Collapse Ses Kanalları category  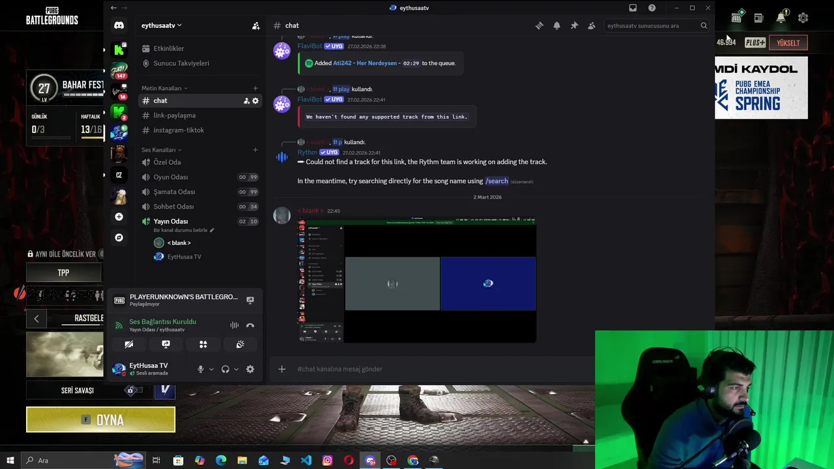point(162,150)
